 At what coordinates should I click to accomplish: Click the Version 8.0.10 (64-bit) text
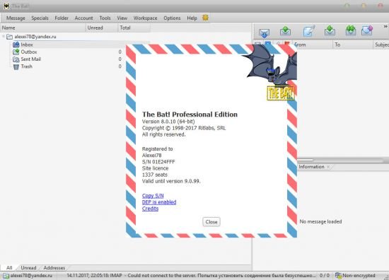pyautogui.click(x=168, y=122)
